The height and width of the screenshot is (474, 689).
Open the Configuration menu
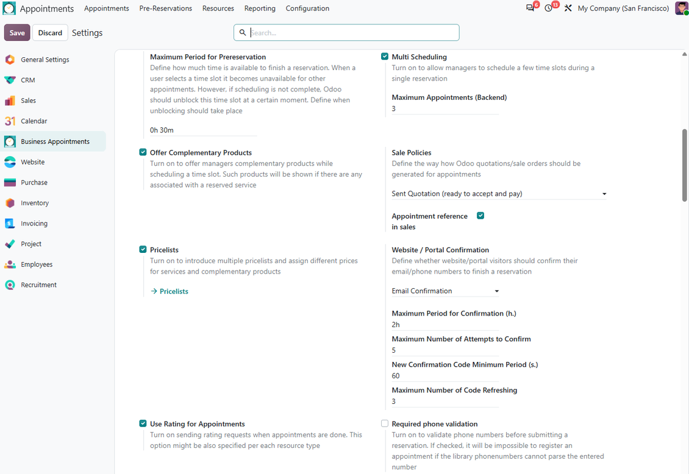[x=307, y=9]
